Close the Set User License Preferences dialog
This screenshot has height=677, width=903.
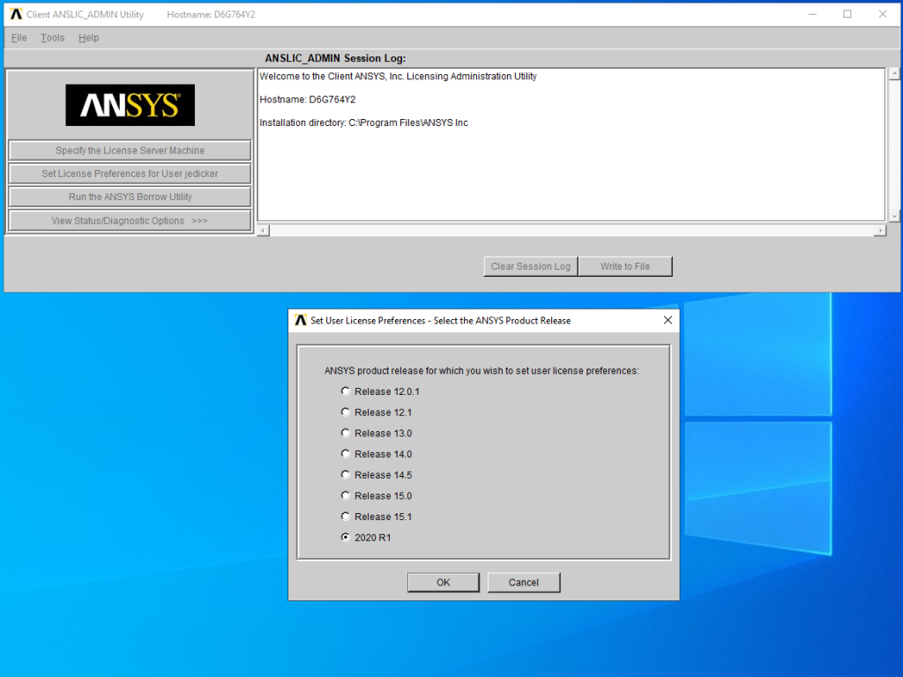pos(668,320)
